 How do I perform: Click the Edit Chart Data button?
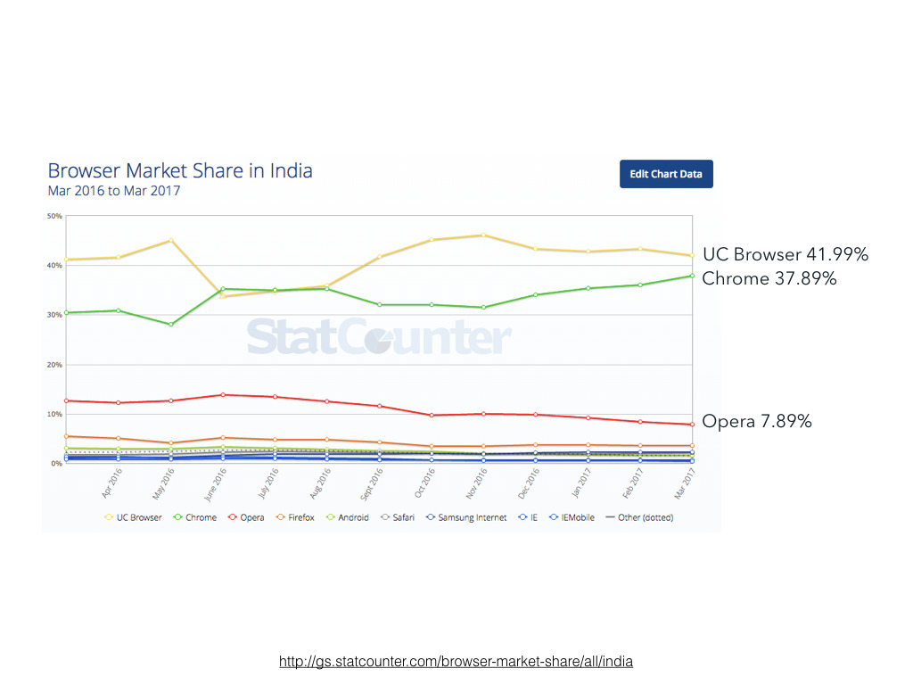pyautogui.click(x=666, y=174)
